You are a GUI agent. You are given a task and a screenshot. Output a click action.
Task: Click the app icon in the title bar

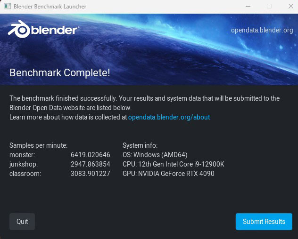coord(7,6)
